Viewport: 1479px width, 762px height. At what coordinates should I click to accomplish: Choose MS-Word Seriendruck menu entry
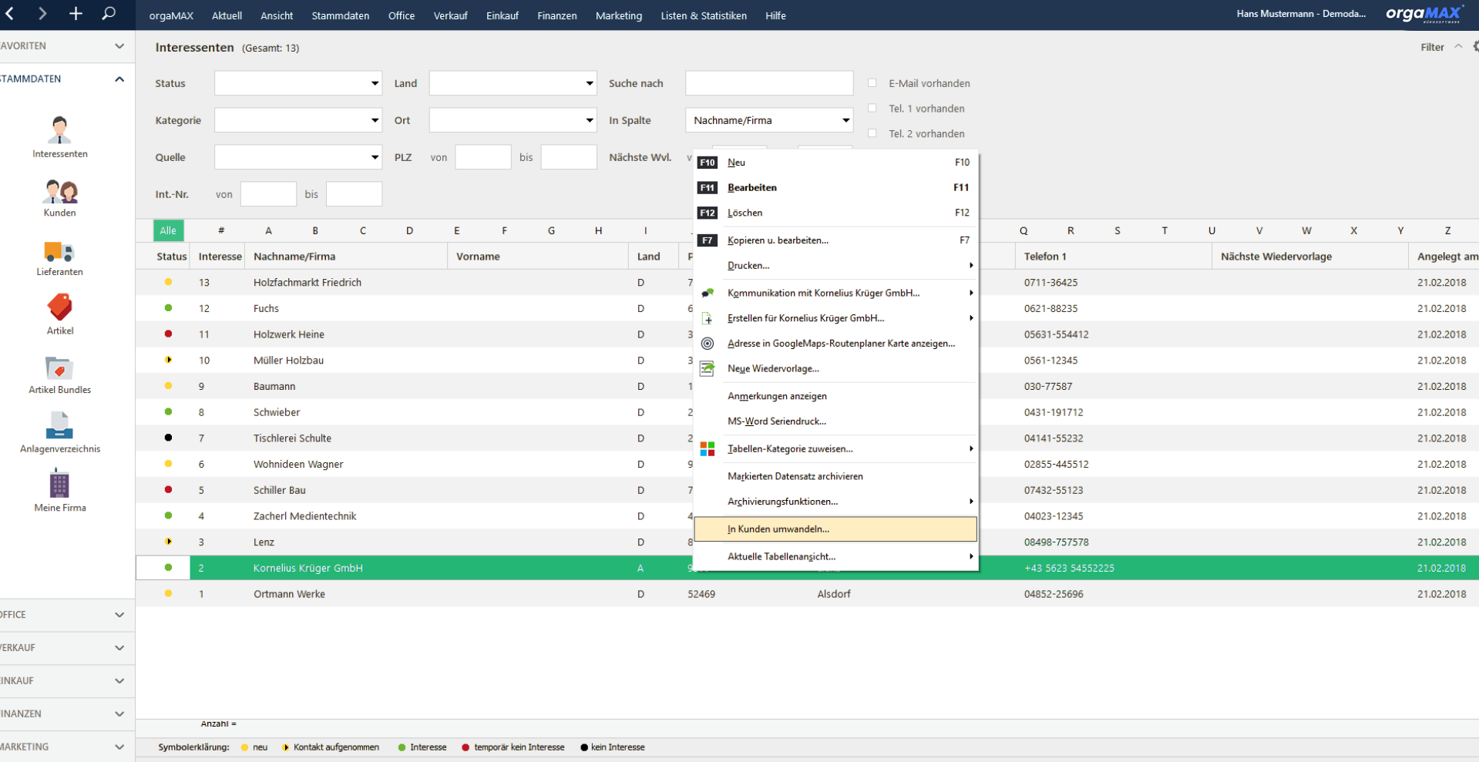pyautogui.click(x=835, y=421)
